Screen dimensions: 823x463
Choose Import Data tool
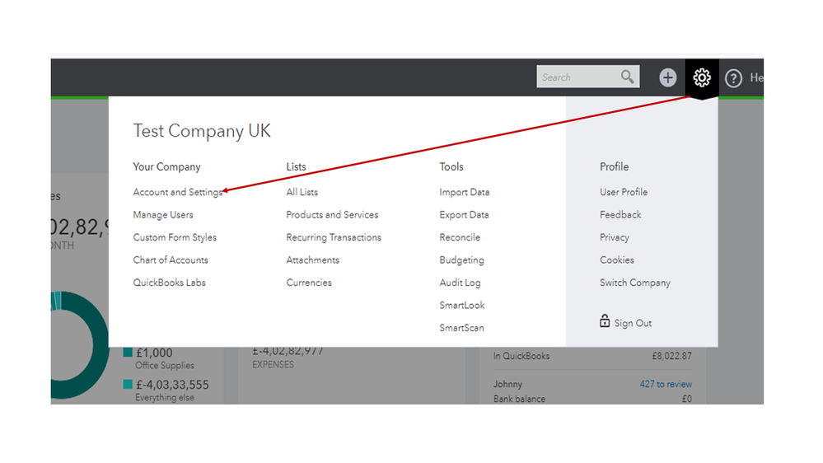pos(465,192)
